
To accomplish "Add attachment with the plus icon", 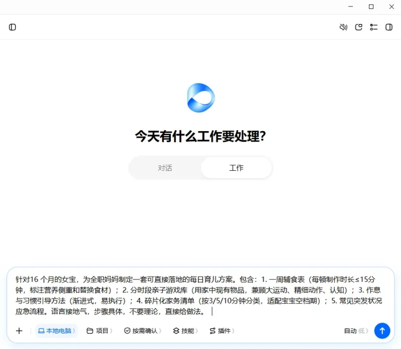I will pos(19,331).
